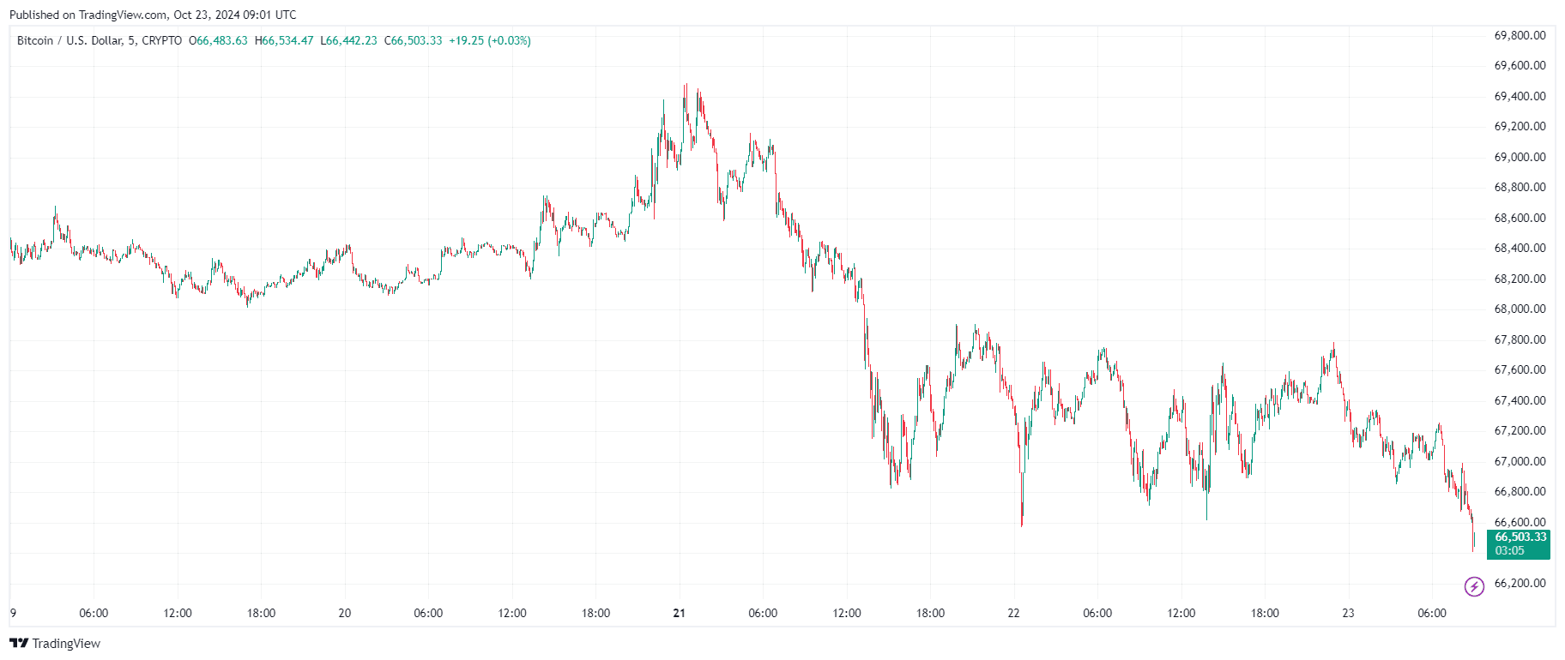Click the countdown timer 03:05 on price label

[x=1509, y=551]
